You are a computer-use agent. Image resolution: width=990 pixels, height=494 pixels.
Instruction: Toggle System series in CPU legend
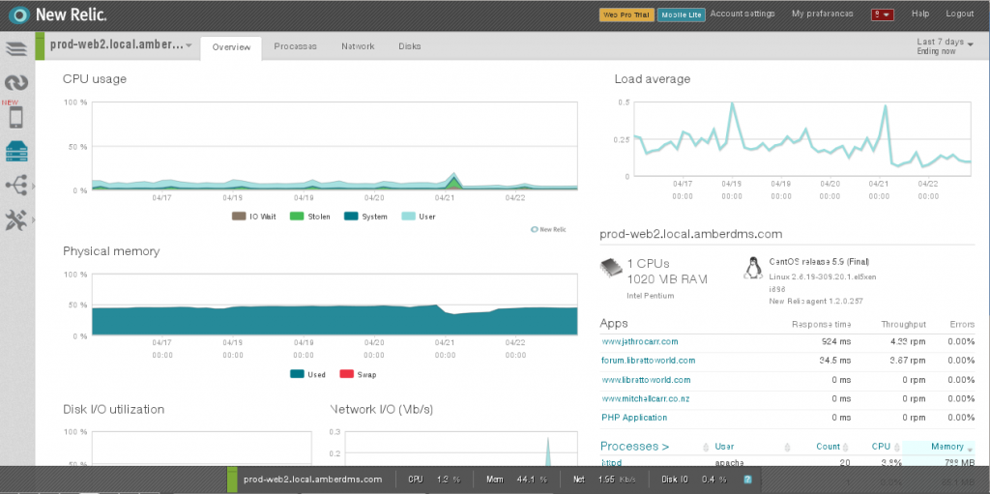365,216
